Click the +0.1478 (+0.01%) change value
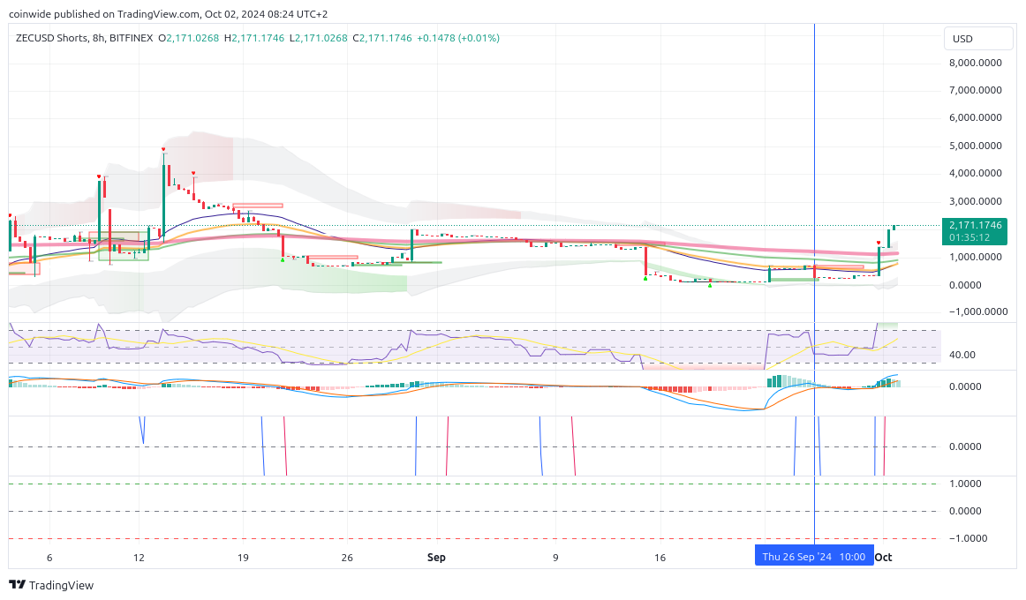Image resolution: width=1026 pixels, height=600 pixels. tap(458, 38)
